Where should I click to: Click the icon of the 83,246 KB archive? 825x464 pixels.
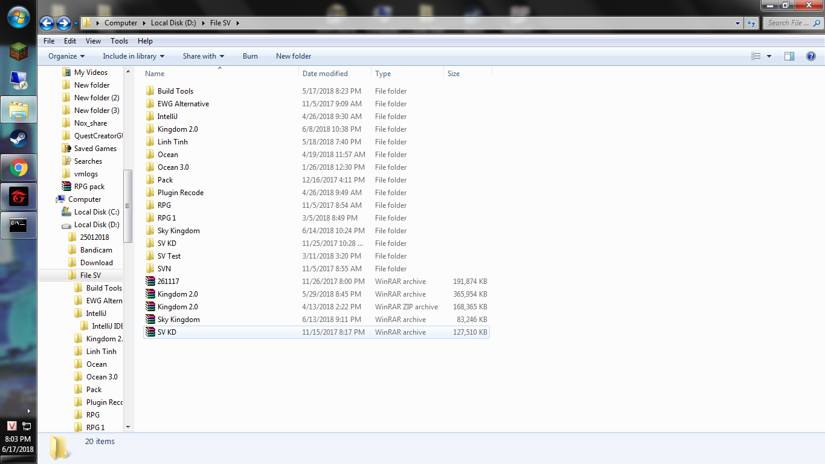pos(150,320)
